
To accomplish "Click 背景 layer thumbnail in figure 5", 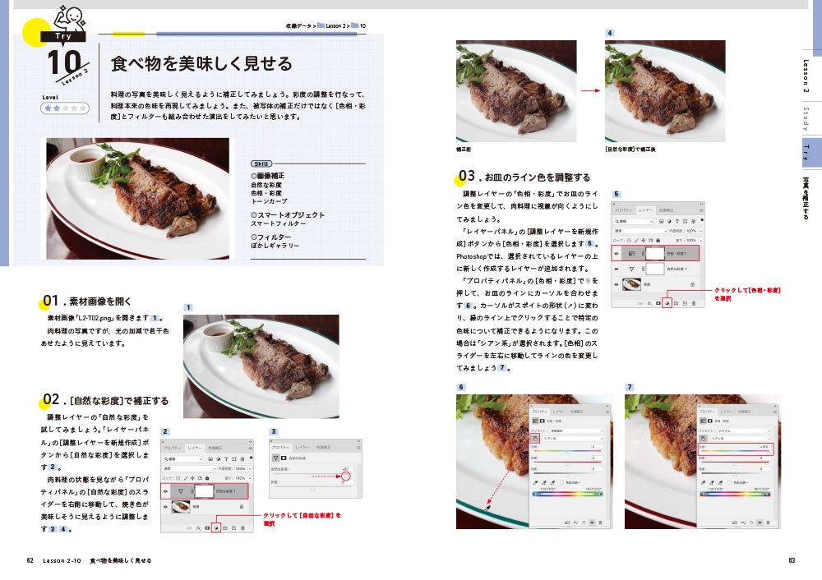I will (x=631, y=284).
